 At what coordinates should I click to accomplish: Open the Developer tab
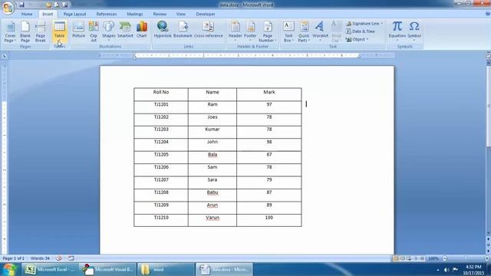pyautogui.click(x=206, y=14)
